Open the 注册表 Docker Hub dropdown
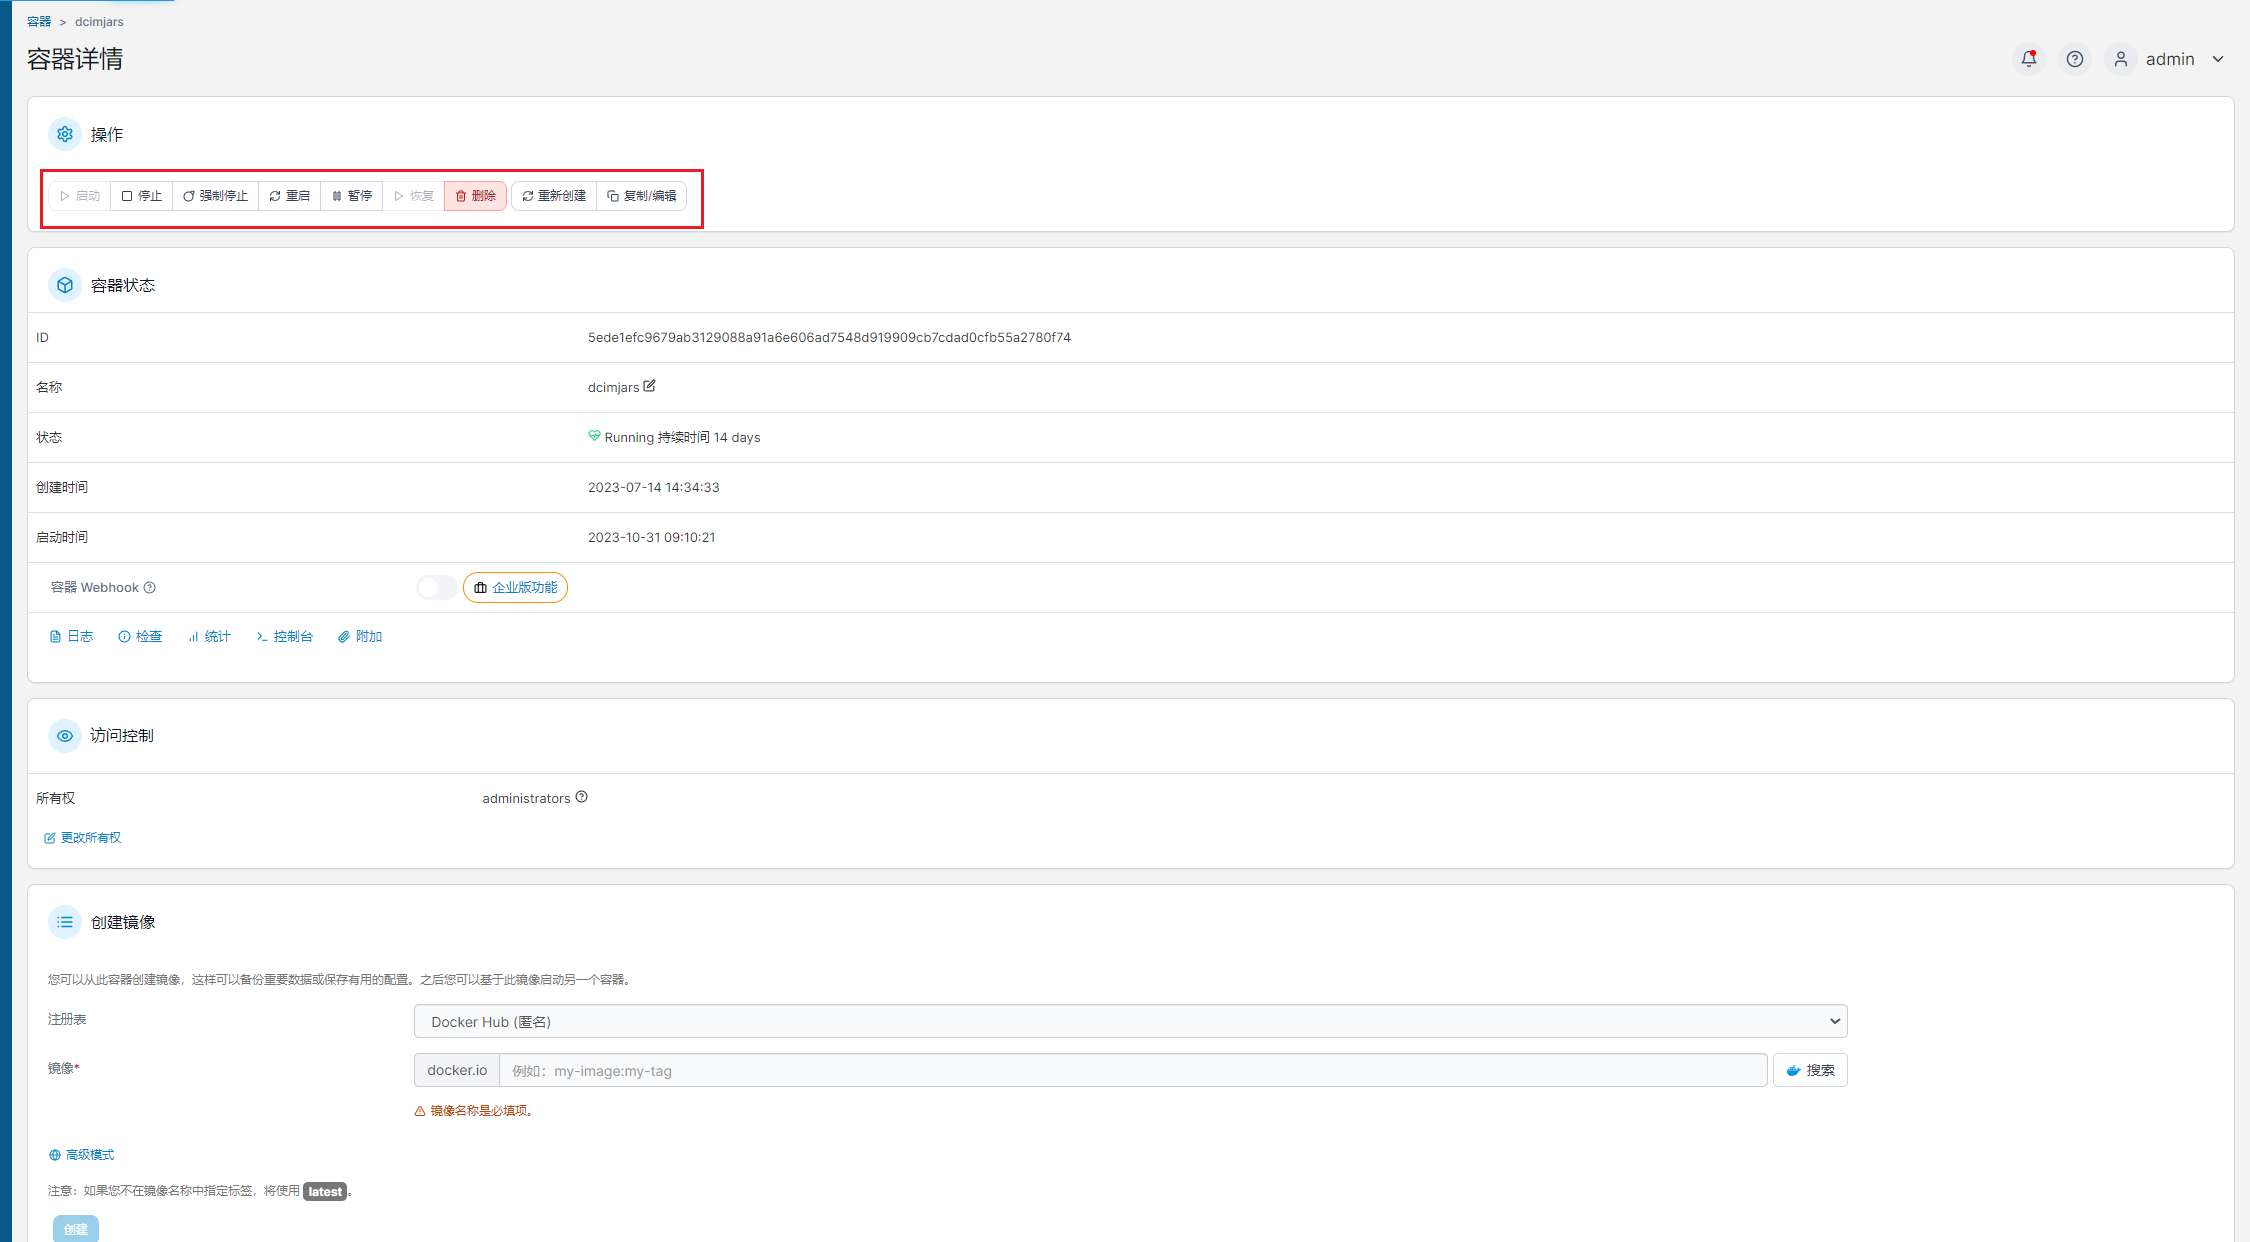 point(1129,1021)
